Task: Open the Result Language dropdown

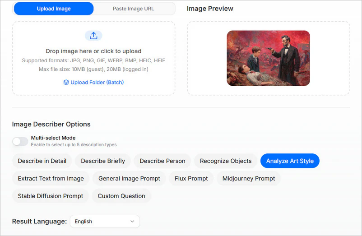Action: point(104,222)
